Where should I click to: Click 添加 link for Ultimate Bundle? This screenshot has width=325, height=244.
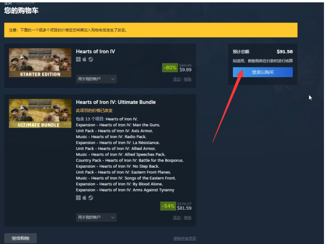[177, 218]
